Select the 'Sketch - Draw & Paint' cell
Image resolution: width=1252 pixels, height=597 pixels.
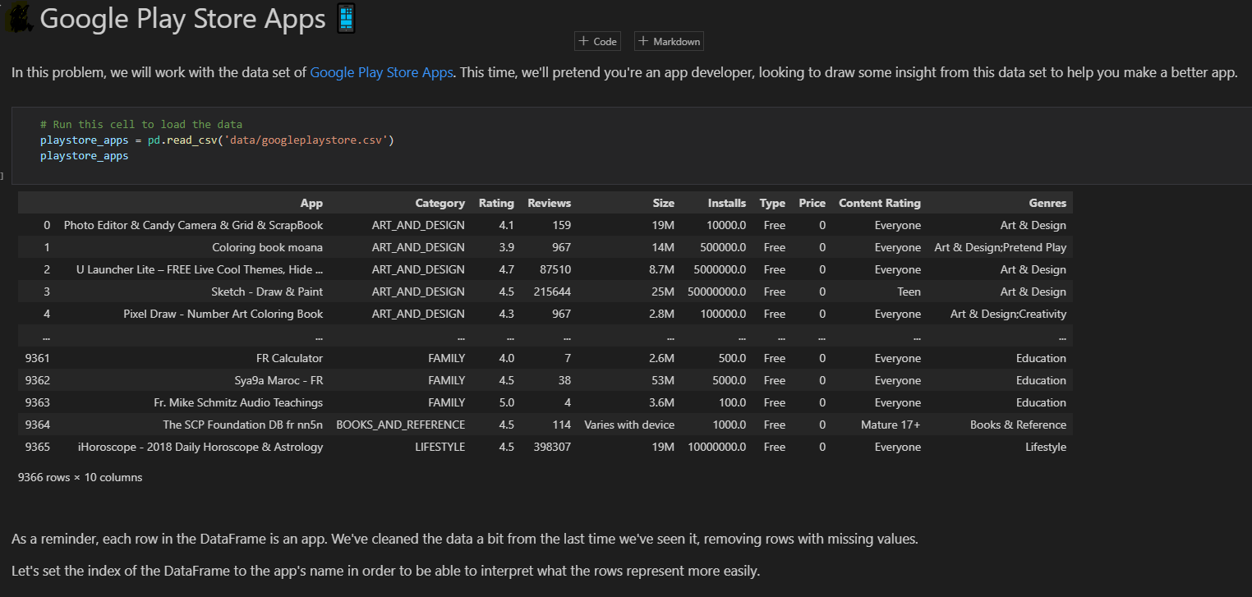pos(267,292)
